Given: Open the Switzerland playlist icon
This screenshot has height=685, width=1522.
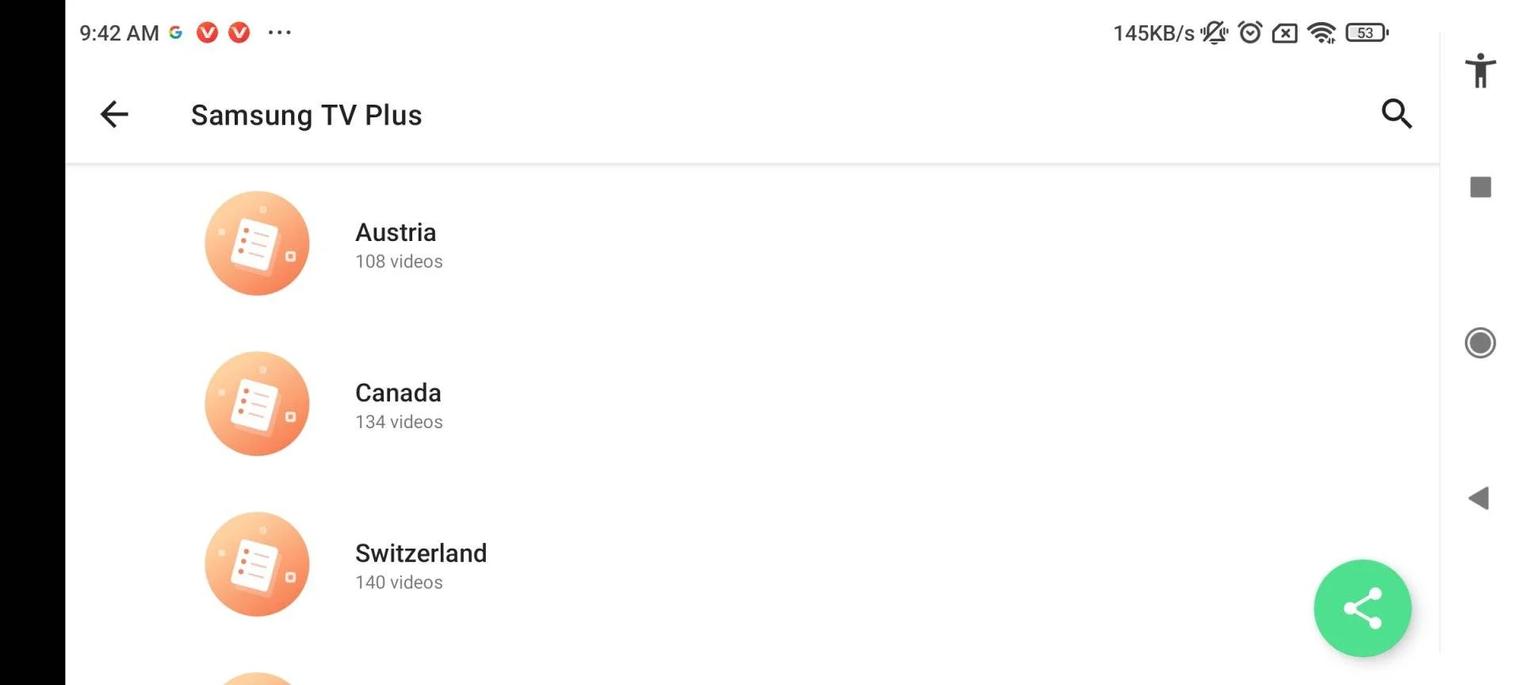Looking at the screenshot, I should click(x=257, y=564).
